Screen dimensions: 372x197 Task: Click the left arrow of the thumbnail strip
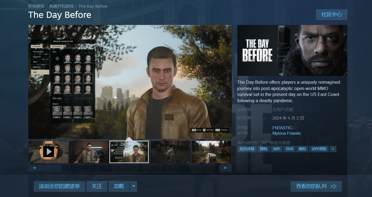[34, 168]
